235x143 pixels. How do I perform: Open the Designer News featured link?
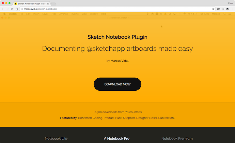point(147,118)
